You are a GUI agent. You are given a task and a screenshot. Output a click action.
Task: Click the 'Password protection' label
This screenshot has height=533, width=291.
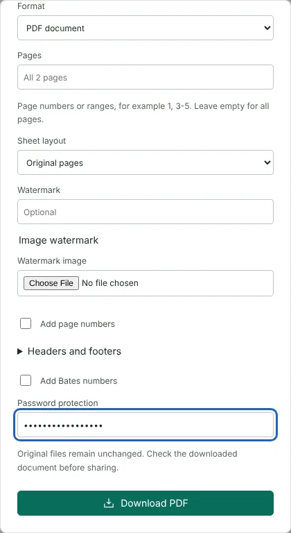[58, 403]
